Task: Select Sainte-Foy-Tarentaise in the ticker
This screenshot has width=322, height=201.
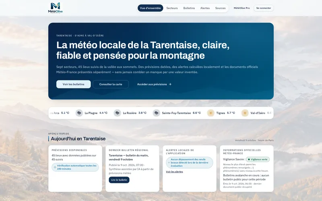Action: (176, 113)
